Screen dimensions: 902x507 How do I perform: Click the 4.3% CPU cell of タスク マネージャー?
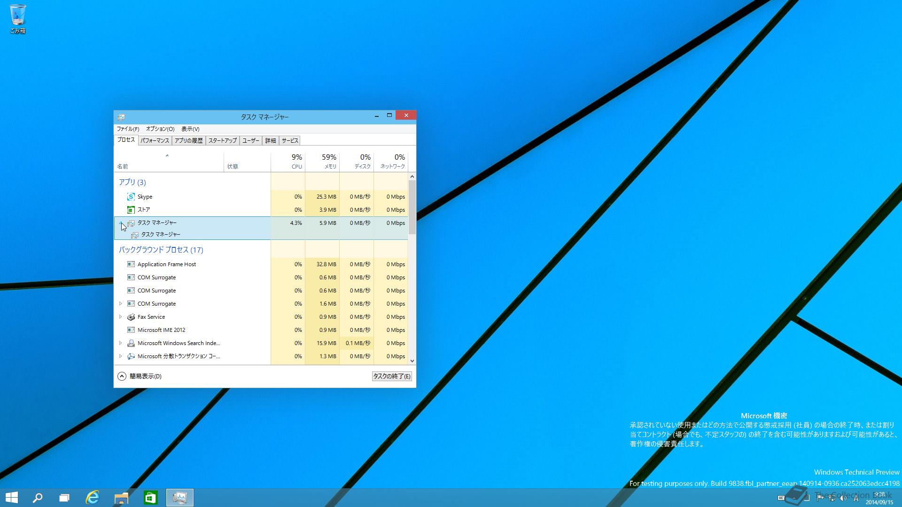pyautogui.click(x=288, y=223)
